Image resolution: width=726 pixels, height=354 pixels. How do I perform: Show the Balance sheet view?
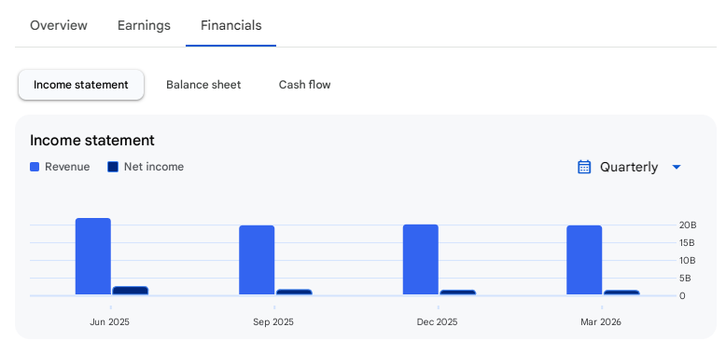[x=203, y=85]
